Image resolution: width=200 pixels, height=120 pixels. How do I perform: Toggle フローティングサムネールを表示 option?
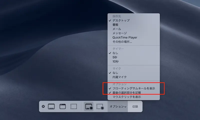[x=134, y=88]
